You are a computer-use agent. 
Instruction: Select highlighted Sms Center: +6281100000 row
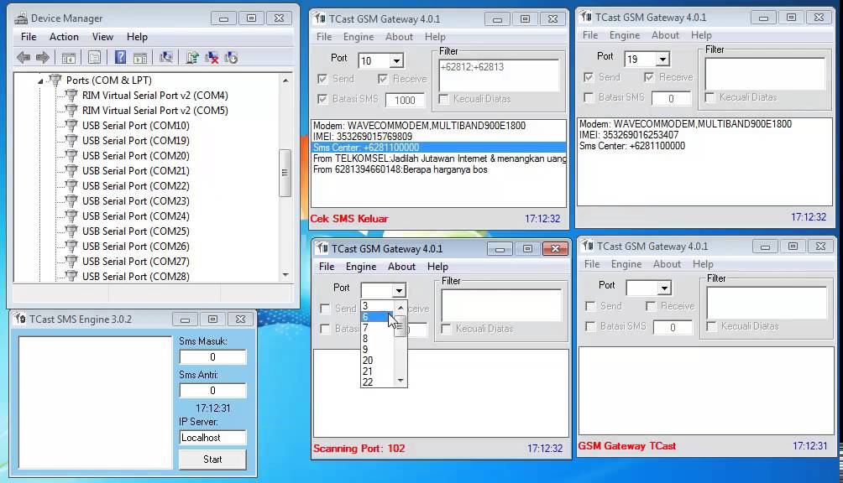click(438, 148)
